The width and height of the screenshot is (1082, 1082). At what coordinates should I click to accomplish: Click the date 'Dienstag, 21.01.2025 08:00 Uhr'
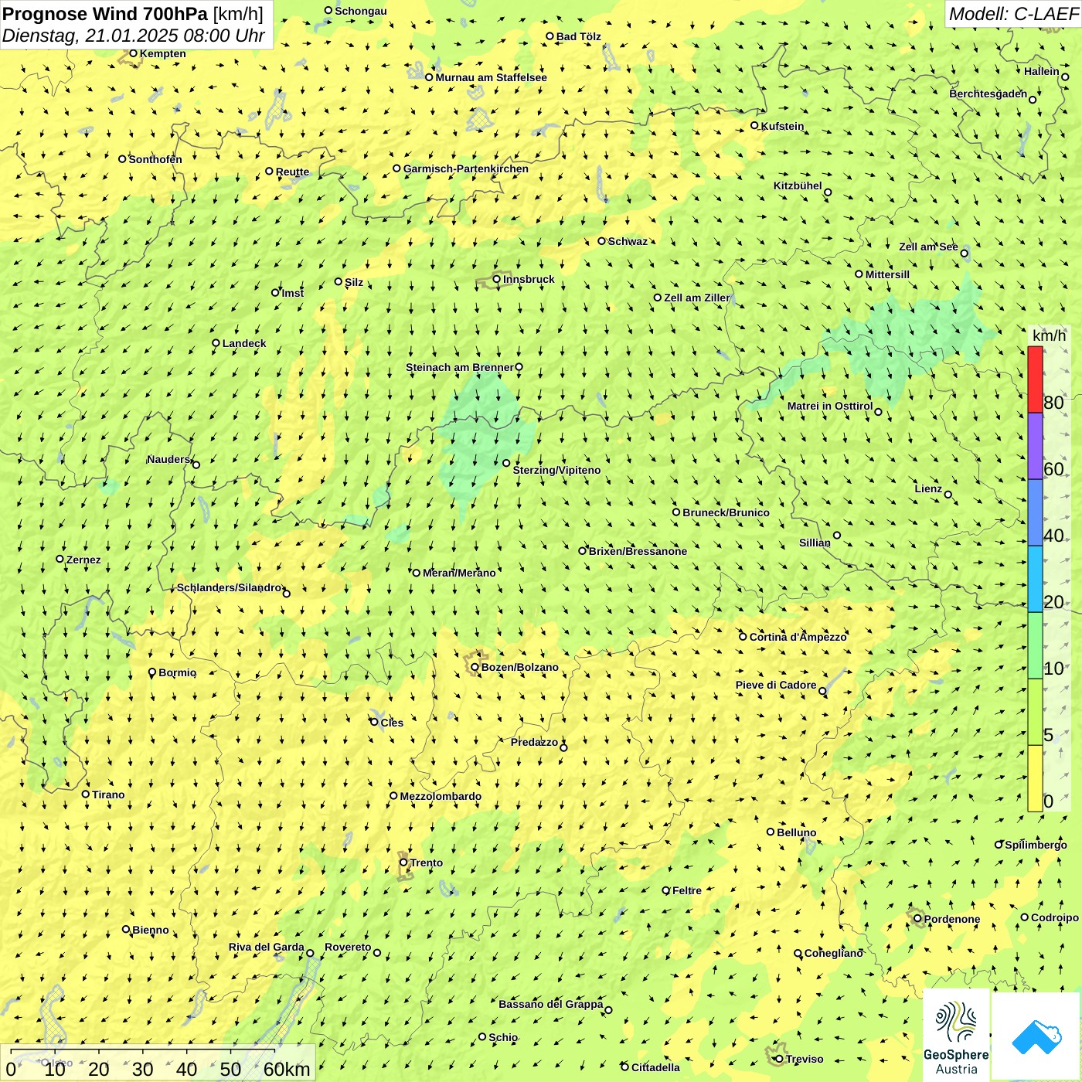point(134,36)
